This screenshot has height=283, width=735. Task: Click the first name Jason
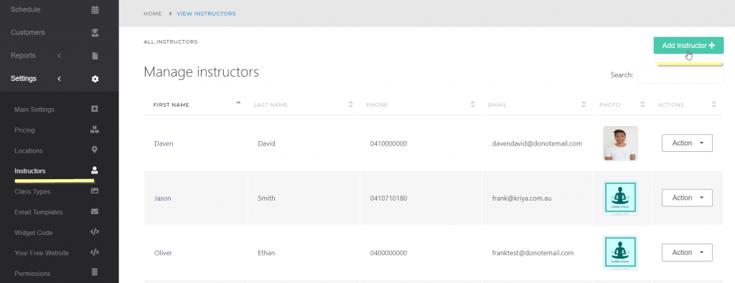pos(163,198)
